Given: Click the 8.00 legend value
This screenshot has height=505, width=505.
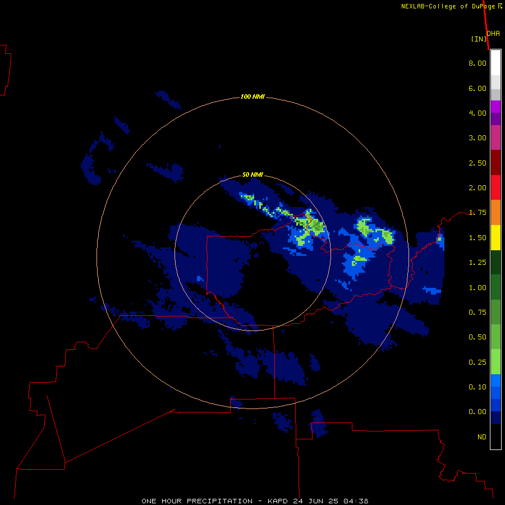Looking at the screenshot, I should [478, 63].
